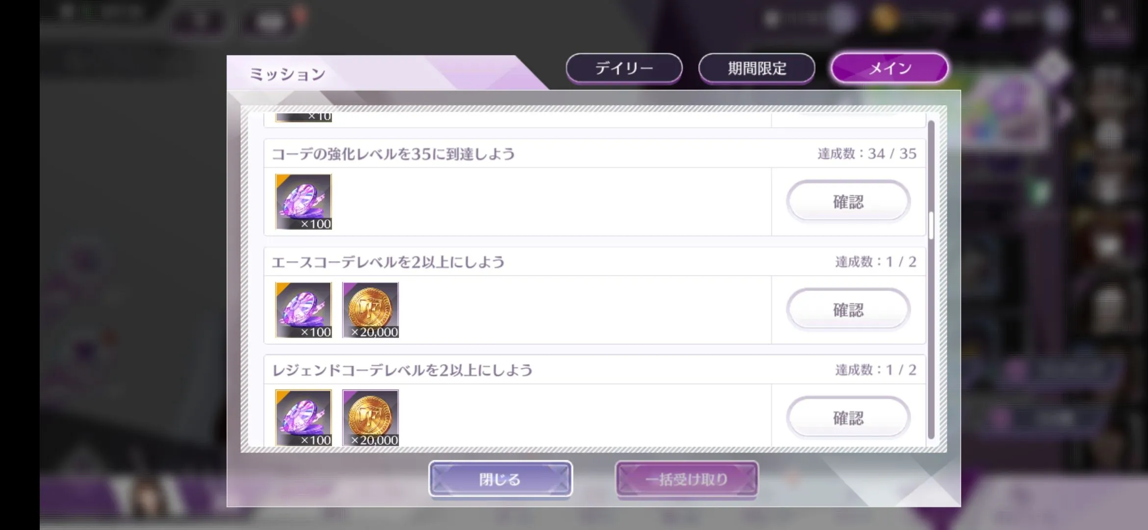The image size is (1148, 530).
Task: Tap the partially hidden ×10 reward icon at top
Action: click(303, 117)
